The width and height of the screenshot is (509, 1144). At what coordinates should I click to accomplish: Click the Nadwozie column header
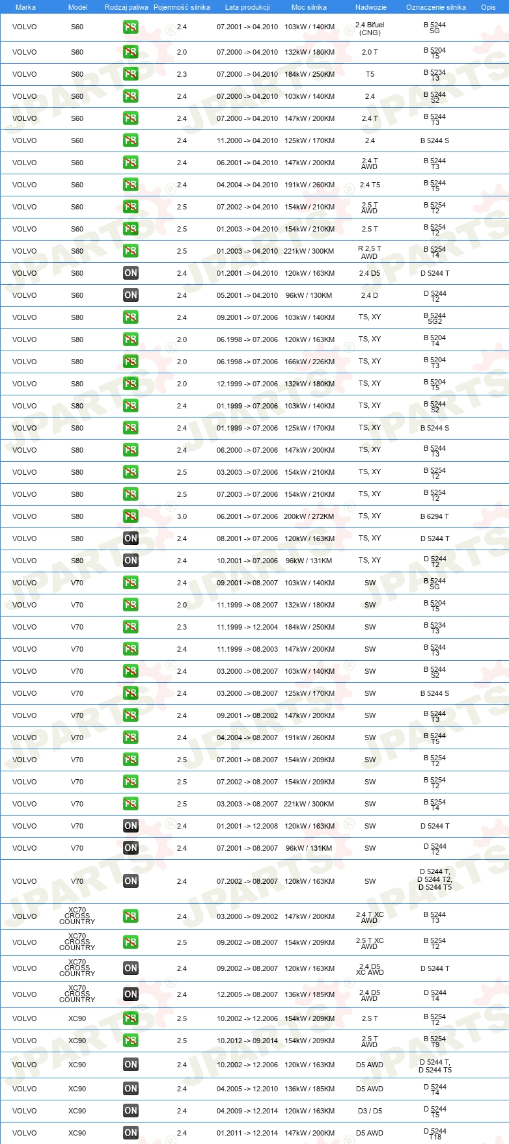371,7
